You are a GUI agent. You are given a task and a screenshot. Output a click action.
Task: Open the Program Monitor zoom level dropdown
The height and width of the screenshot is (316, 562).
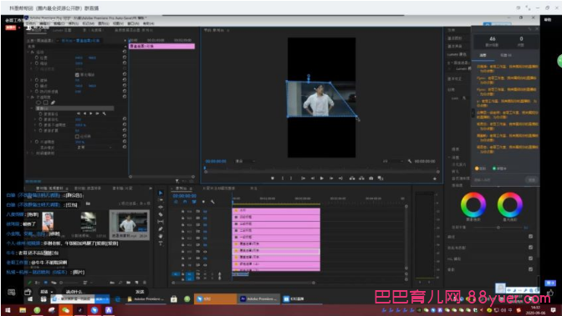tap(245, 161)
